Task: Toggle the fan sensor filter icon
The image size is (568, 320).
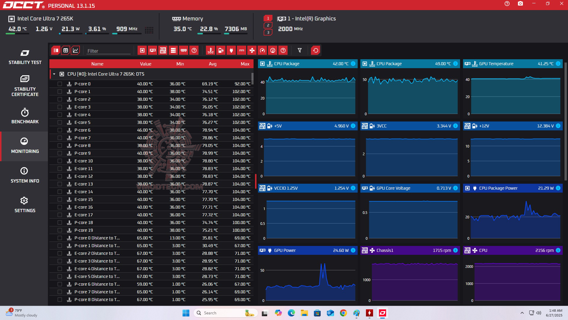Action: [x=252, y=50]
